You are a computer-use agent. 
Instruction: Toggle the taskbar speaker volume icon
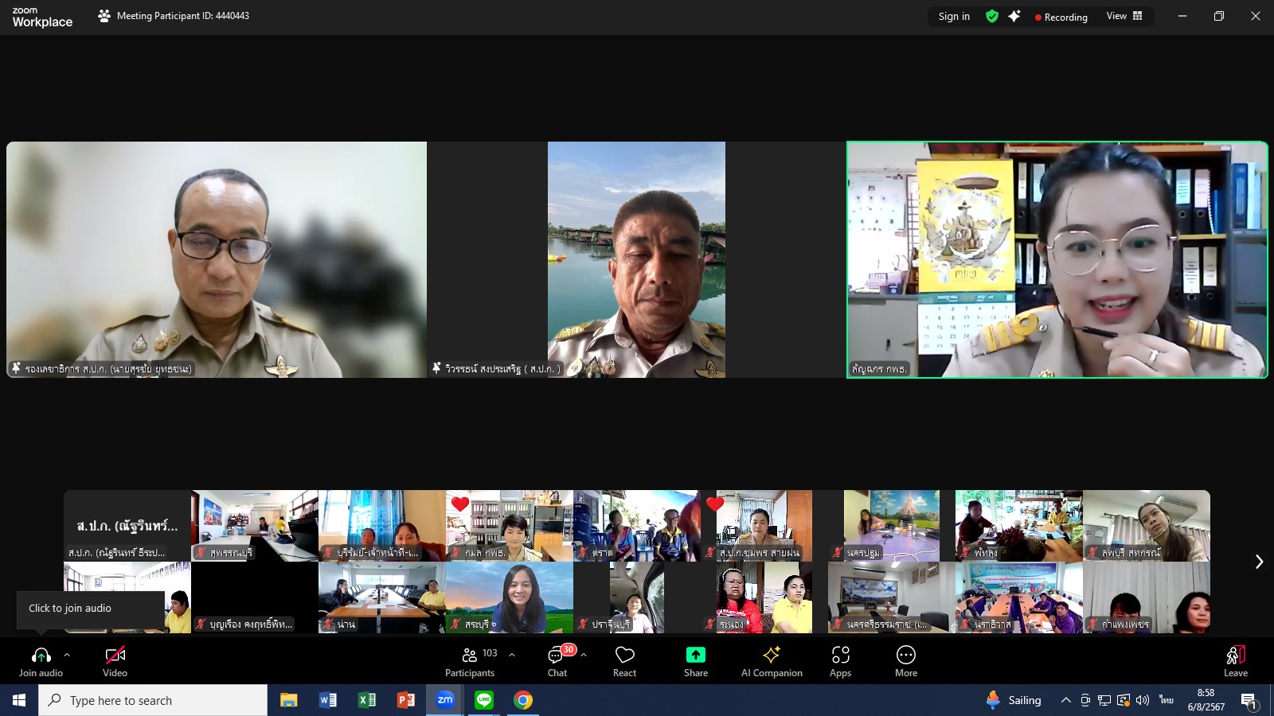click(1143, 700)
